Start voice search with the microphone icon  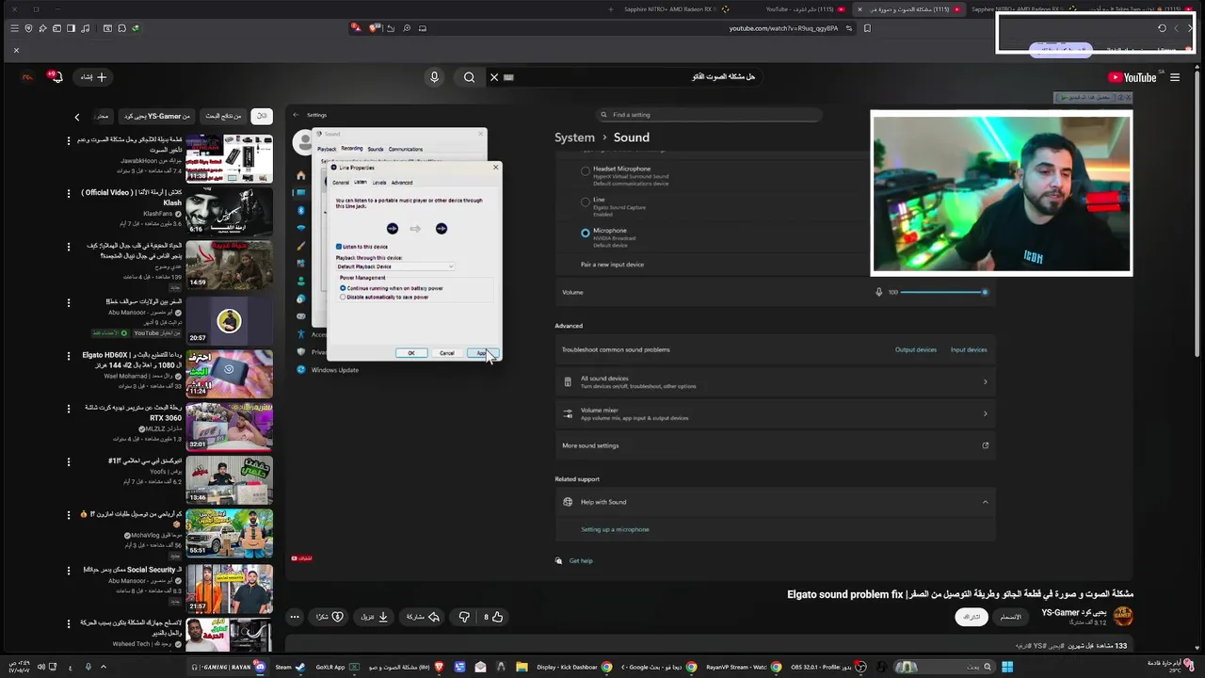pos(434,77)
